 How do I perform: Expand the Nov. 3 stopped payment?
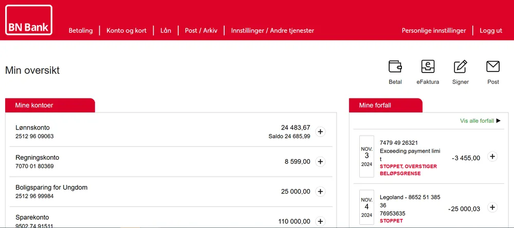click(x=492, y=157)
